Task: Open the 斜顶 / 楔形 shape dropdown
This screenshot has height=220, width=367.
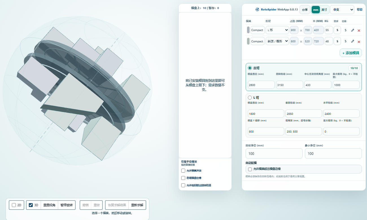Action: [277, 41]
